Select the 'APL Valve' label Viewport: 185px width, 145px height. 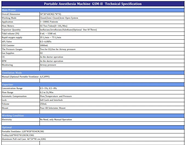(7, 41)
